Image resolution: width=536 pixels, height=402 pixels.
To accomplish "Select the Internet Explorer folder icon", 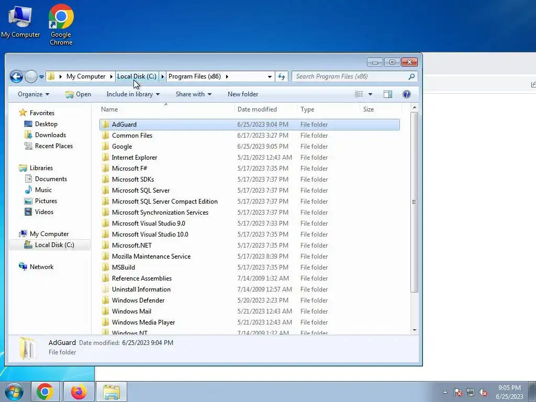I will click(106, 157).
